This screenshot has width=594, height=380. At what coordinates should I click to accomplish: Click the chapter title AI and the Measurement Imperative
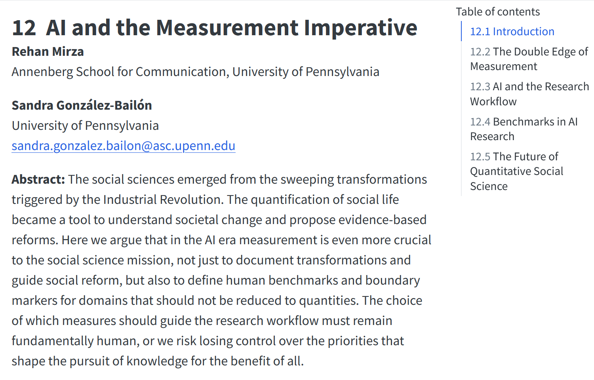click(232, 27)
